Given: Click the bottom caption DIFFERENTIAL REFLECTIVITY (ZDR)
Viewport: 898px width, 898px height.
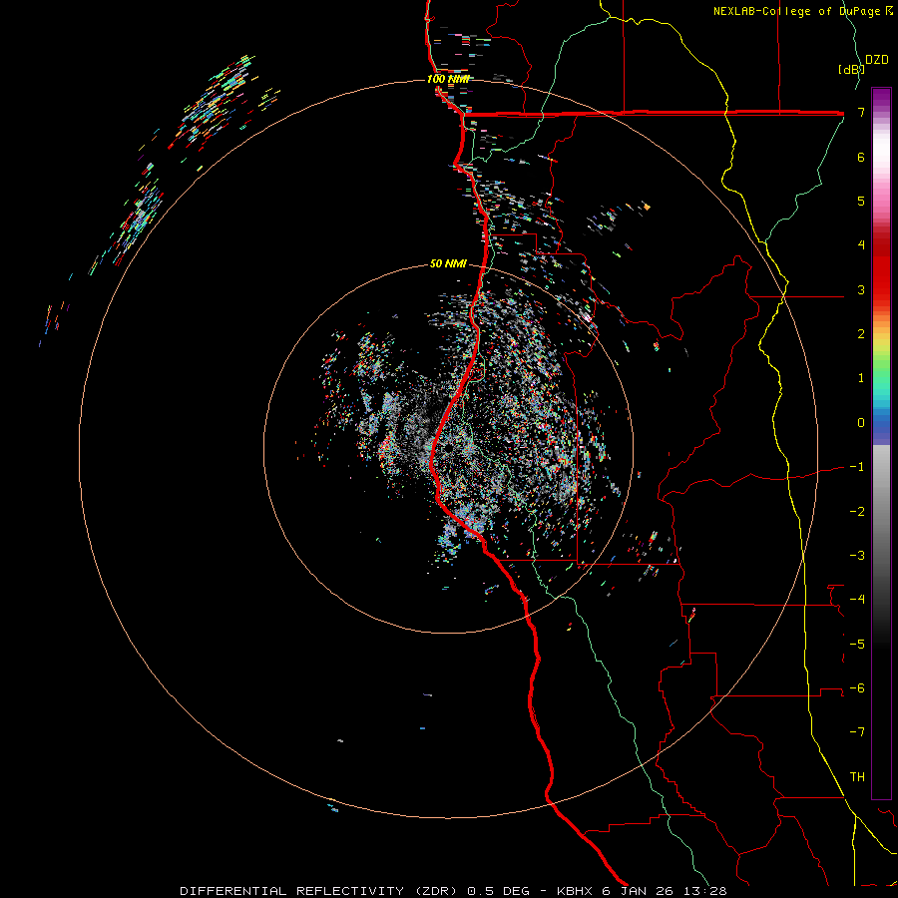Looking at the screenshot, I should tap(320, 891).
